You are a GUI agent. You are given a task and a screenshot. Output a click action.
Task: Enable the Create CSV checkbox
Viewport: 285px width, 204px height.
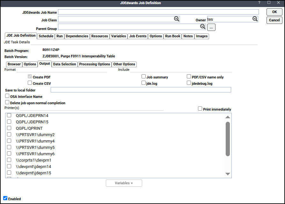click(x=30, y=83)
